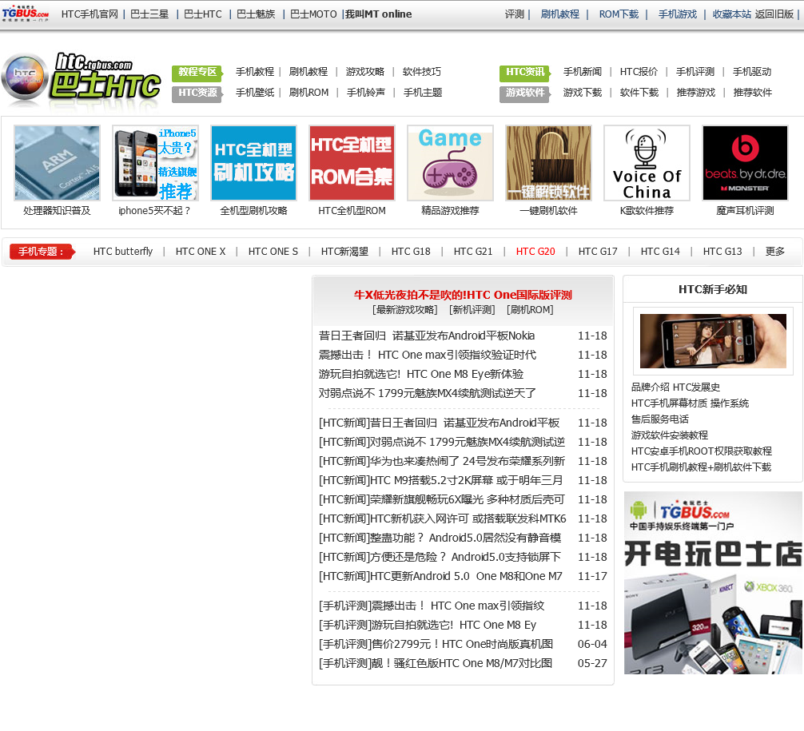Image resolution: width=804 pixels, height=731 pixels.
Task: Click the 教程专区 green label
Action: click(197, 72)
